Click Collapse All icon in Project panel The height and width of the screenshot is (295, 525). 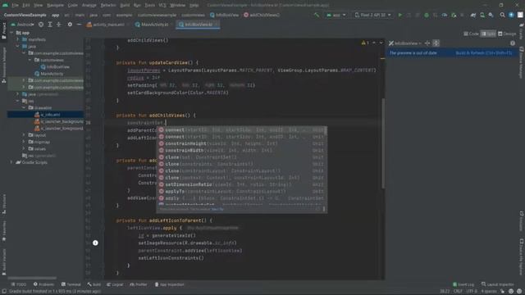tap(58, 25)
